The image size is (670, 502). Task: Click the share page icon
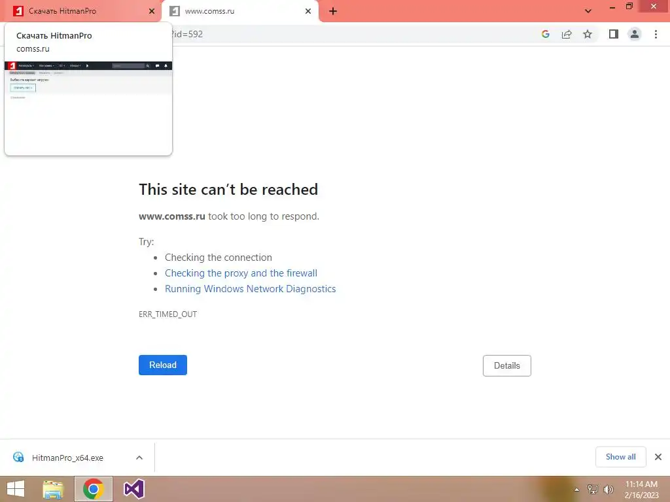[x=567, y=34]
